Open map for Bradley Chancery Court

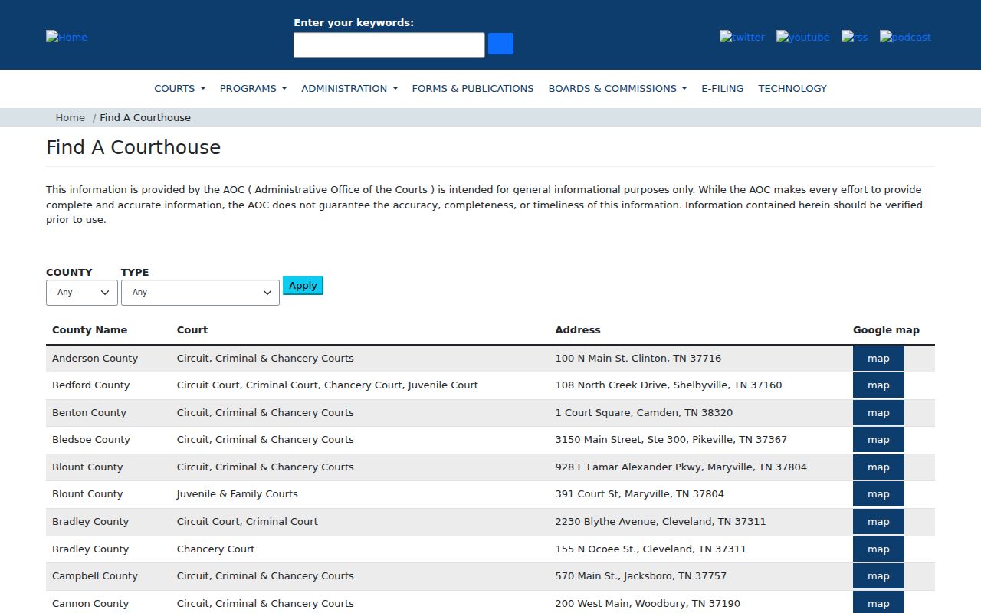(878, 549)
